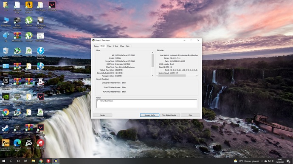Open taskbar search magnifier
The height and width of the screenshot is (164, 293).
click(x=11, y=161)
